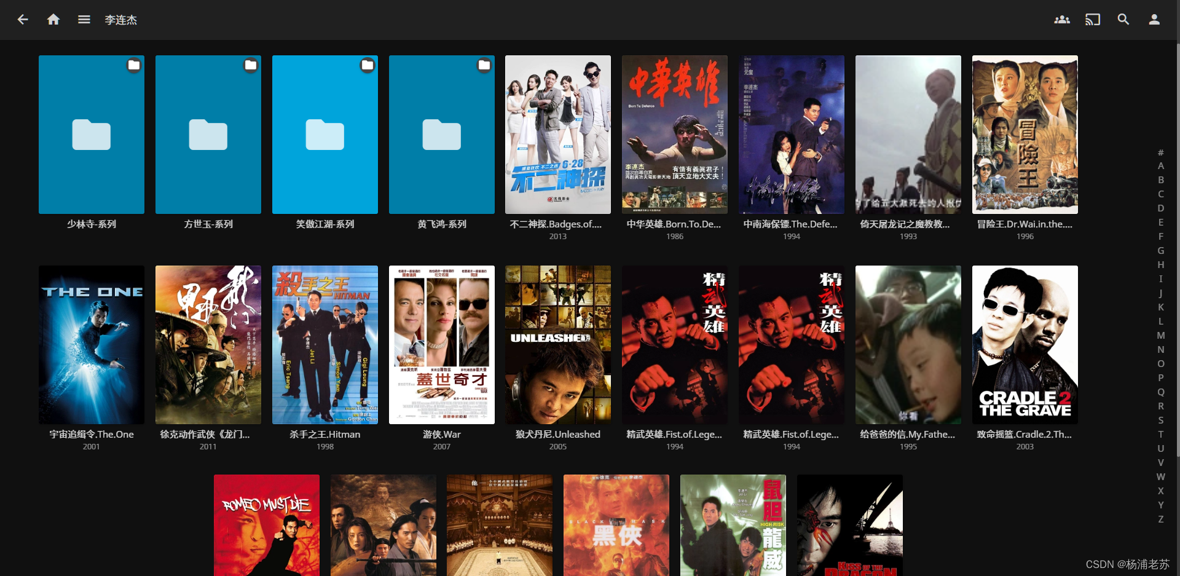
Task: Open the 给爸爸的信 My Father poster
Action: [x=908, y=345]
